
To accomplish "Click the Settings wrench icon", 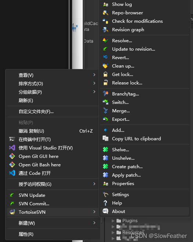I will click(106, 195).
